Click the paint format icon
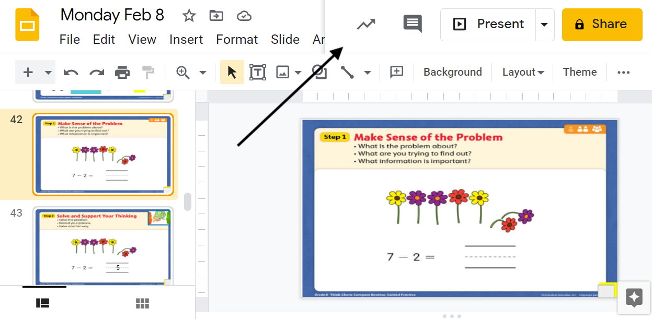This screenshot has width=652, height=319. click(148, 72)
